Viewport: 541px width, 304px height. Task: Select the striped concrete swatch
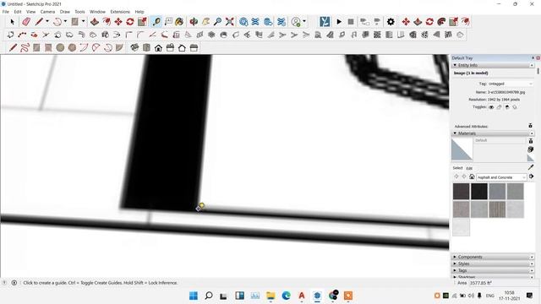pos(497,209)
